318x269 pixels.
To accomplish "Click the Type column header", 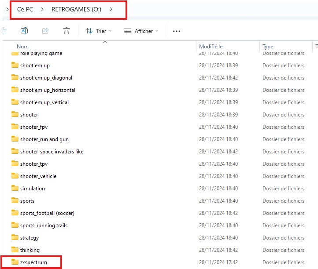I will click(268, 47).
